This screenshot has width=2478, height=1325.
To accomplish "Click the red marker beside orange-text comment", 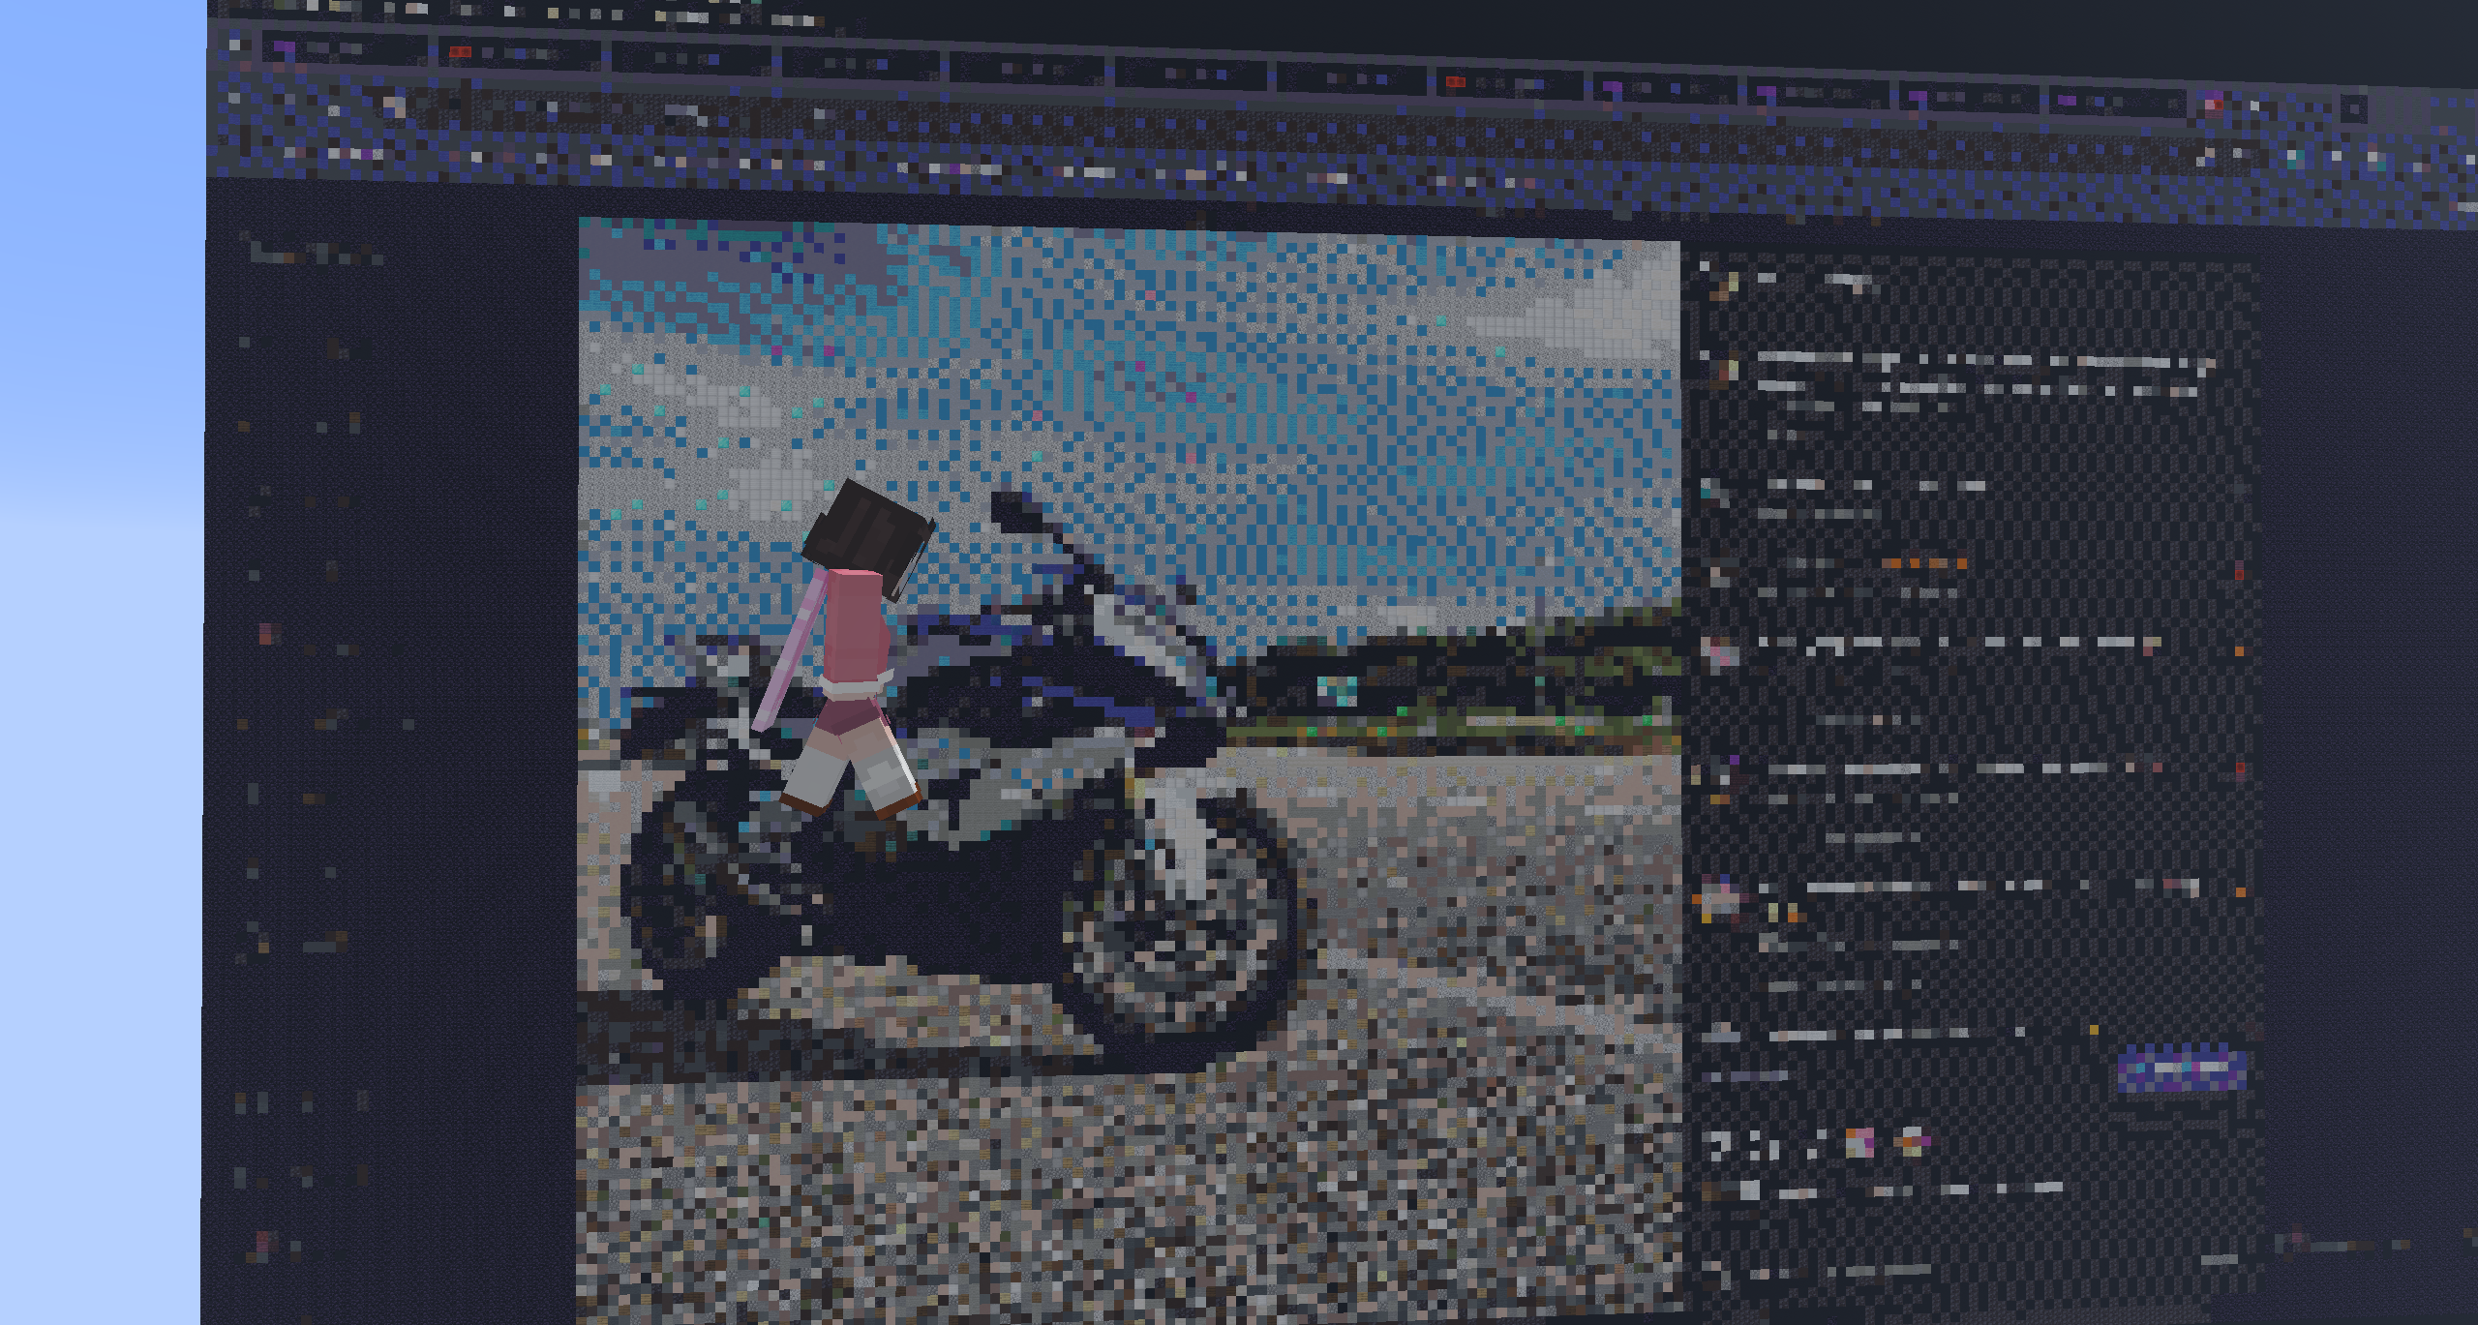I will (x=2240, y=573).
